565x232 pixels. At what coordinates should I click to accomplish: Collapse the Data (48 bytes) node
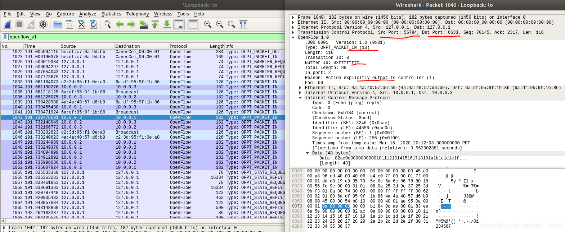(x=308, y=153)
